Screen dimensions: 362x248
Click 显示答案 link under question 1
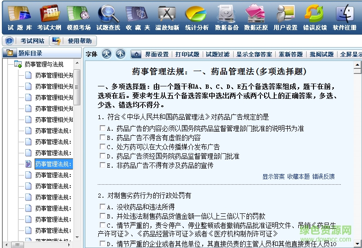tap(273, 176)
